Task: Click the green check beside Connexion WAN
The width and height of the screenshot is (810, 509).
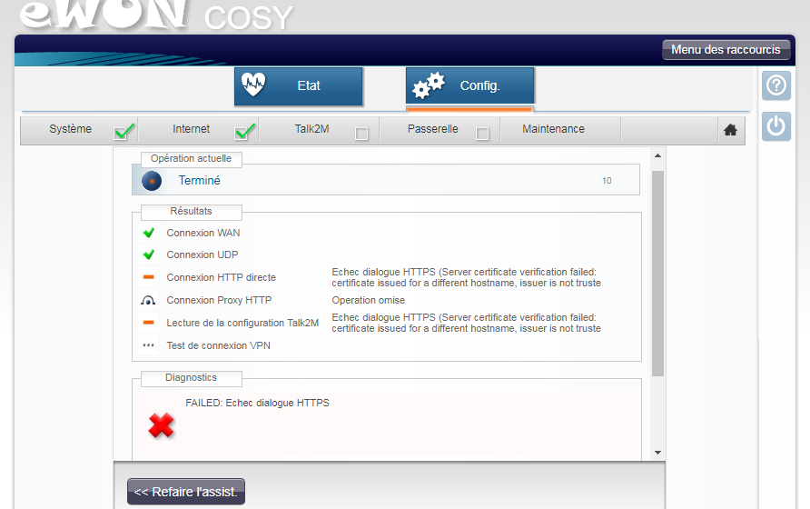Action: tap(149, 233)
